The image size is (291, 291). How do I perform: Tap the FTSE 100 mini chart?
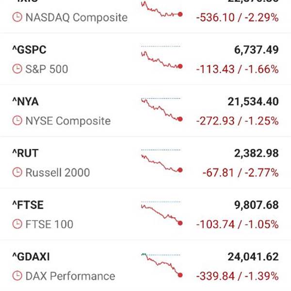tap(162, 213)
